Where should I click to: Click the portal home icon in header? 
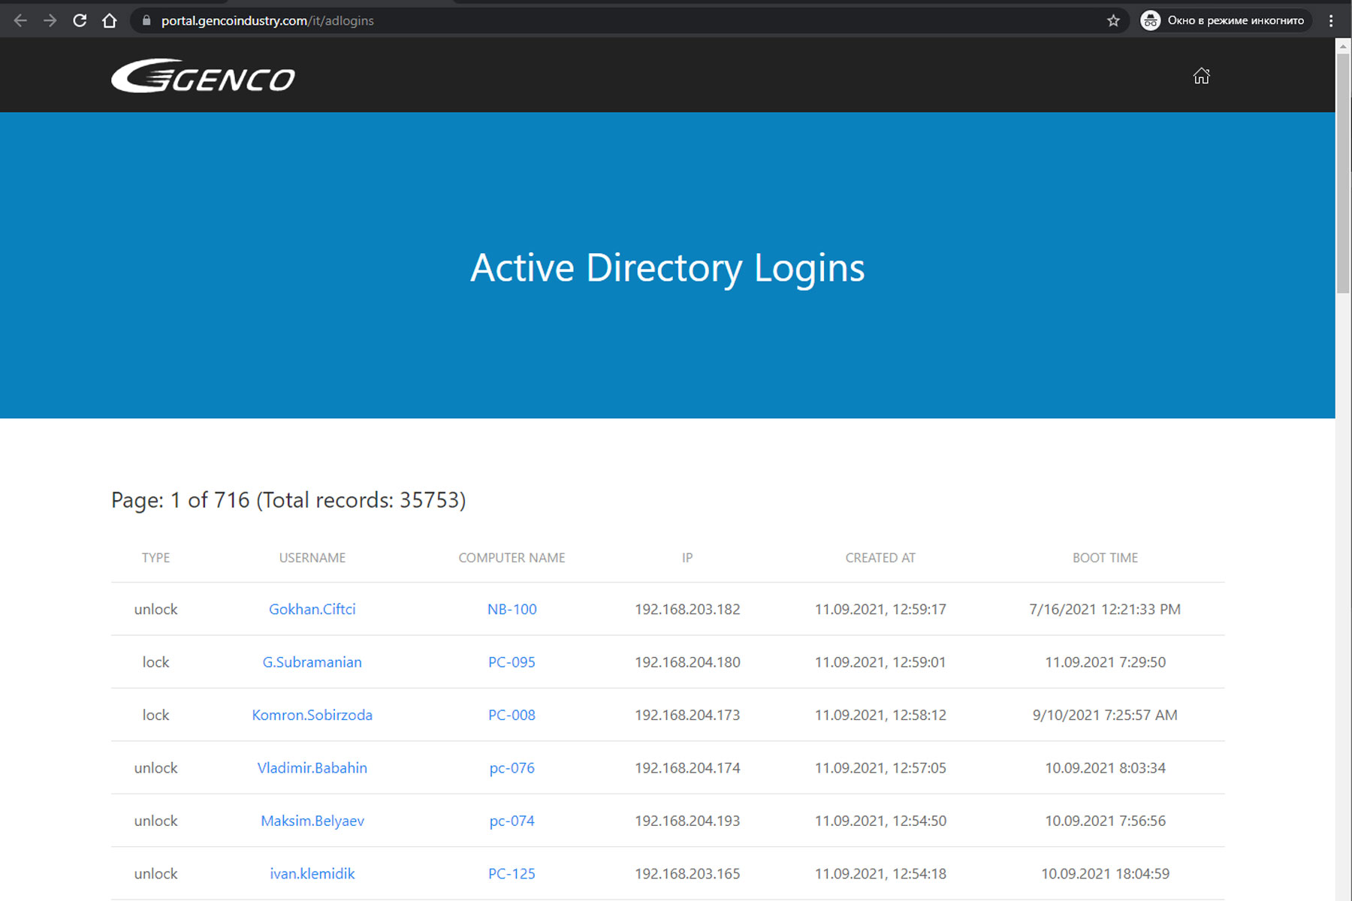click(1201, 76)
